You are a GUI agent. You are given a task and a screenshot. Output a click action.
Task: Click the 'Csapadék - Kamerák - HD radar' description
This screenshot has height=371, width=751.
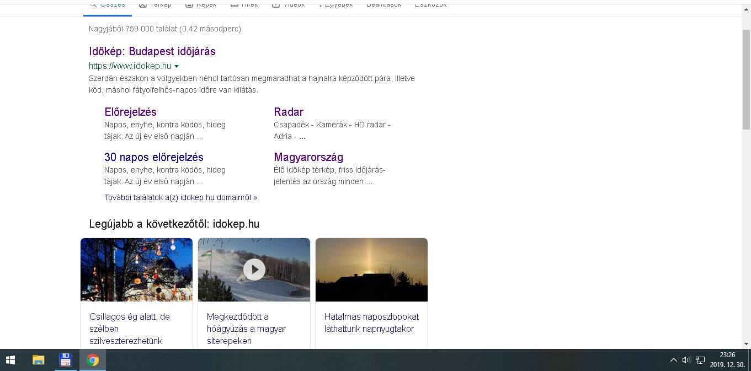(x=332, y=130)
